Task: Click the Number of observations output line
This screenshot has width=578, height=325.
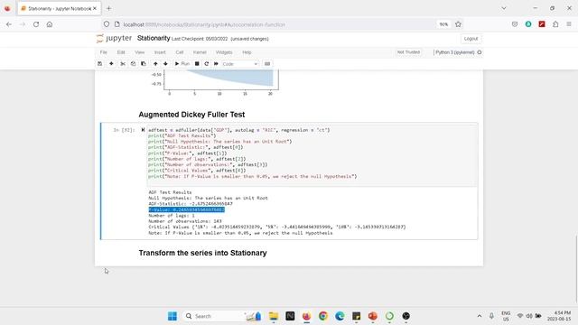Action: coord(185,221)
